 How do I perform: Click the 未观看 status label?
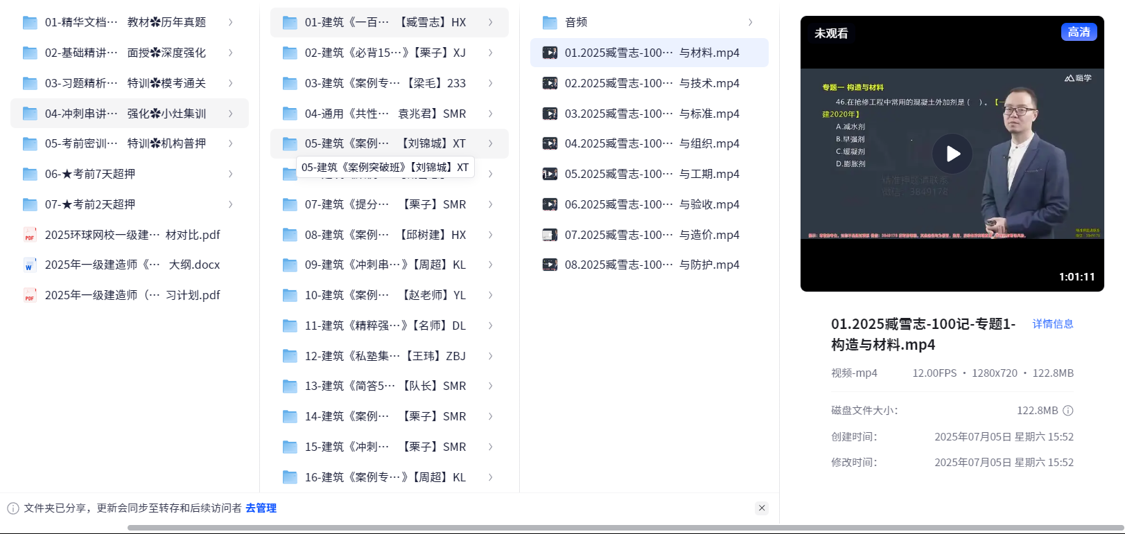(831, 33)
